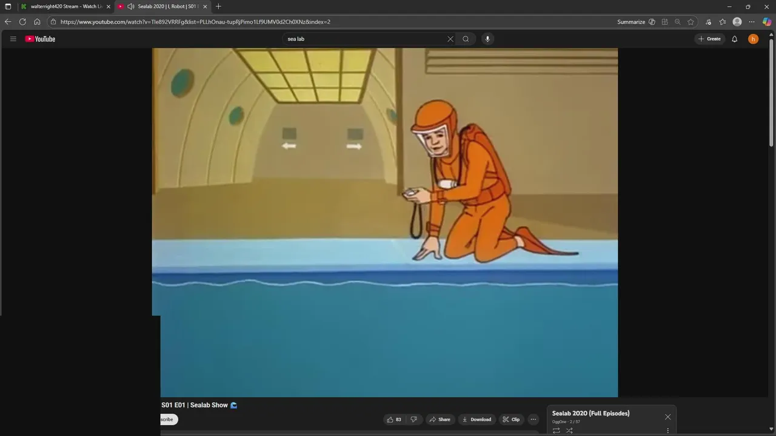Open the Edge profile icon
This screenshot has width=776, height=436.
click(x=737, y=22)
